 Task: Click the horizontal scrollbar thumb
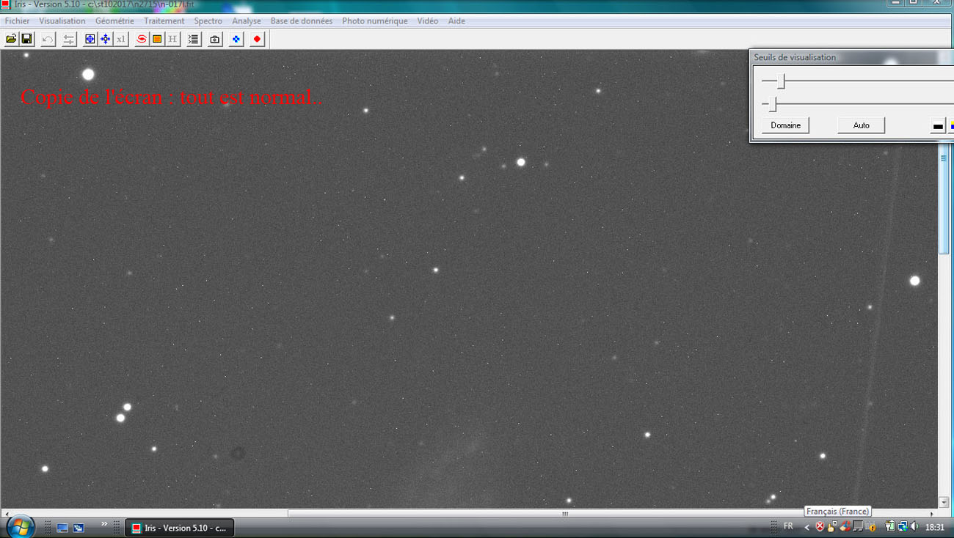(x=565, y=514)
